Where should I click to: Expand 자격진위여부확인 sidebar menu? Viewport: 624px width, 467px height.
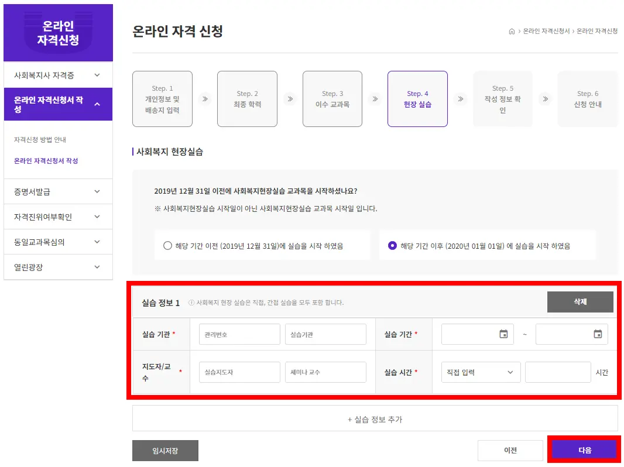click(58, 217)
